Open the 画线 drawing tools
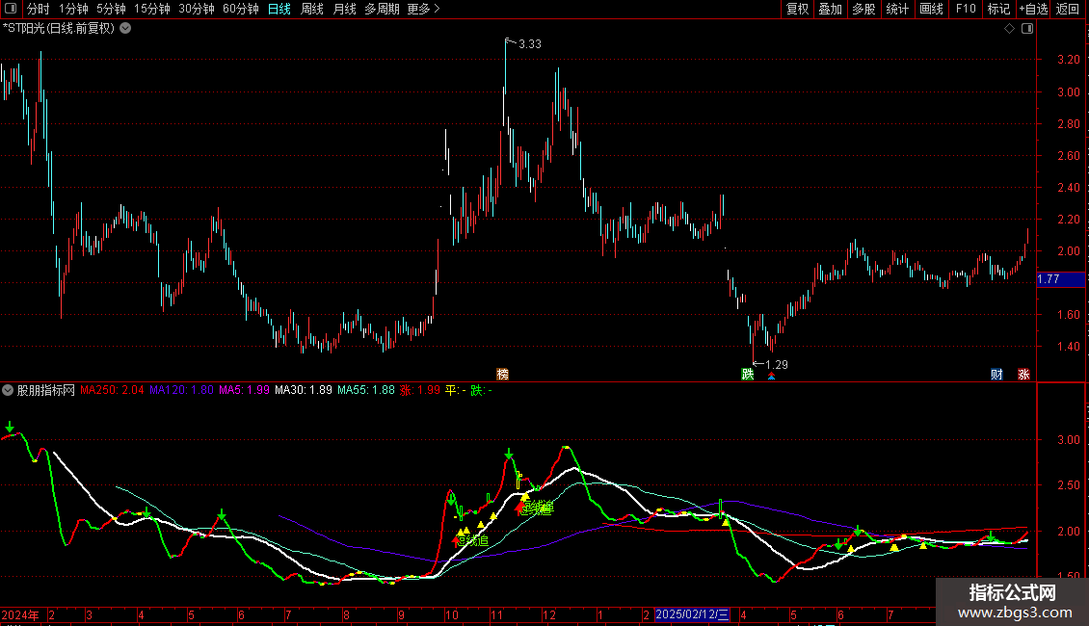The width and height of the screenshot is (1089, 626). (x=931, y=9)
